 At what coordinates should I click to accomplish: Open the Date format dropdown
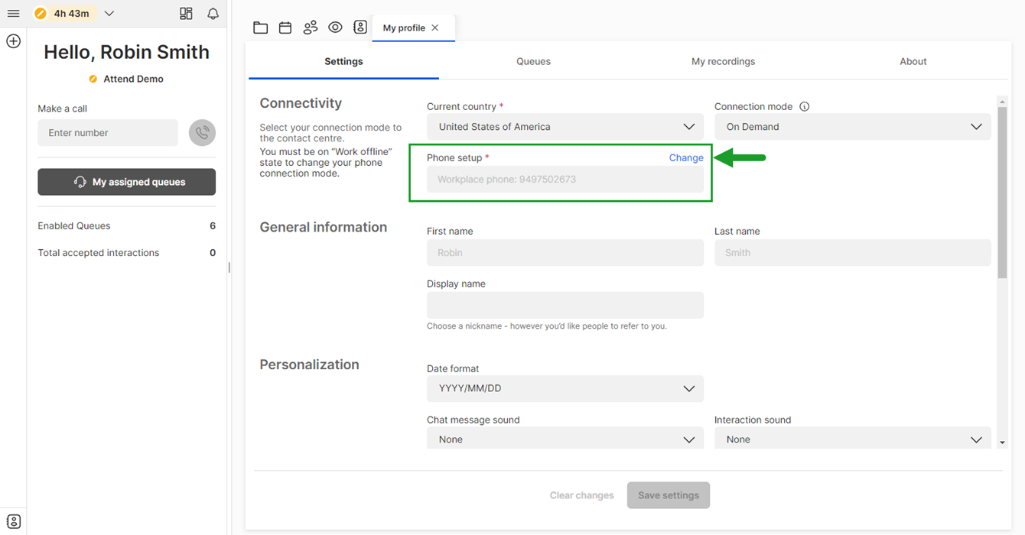[565, 388]
